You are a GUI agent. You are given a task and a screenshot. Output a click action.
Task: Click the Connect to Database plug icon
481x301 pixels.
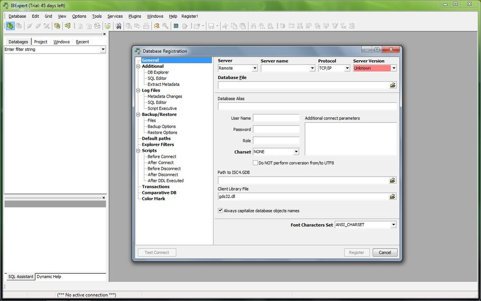point(29,26)
